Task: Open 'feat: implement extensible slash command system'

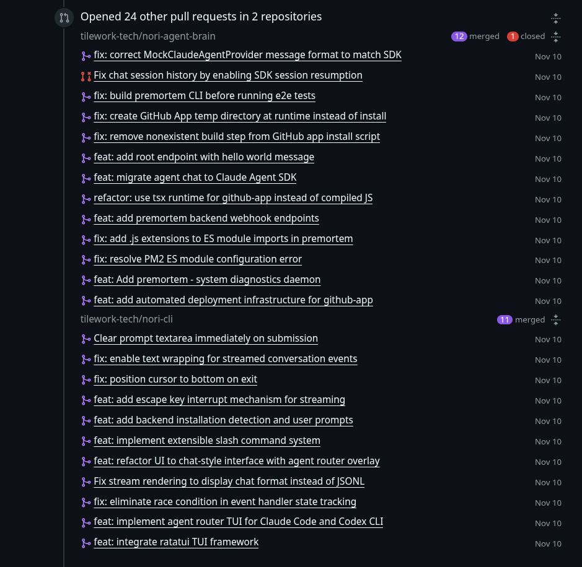Action: 207,441
